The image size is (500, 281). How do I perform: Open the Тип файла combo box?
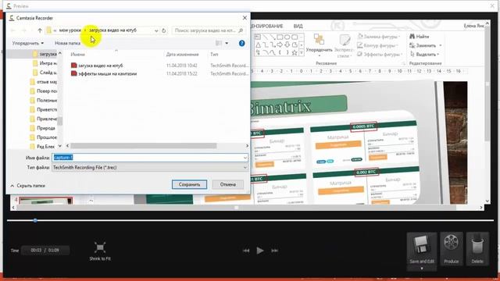click(150, 167)
